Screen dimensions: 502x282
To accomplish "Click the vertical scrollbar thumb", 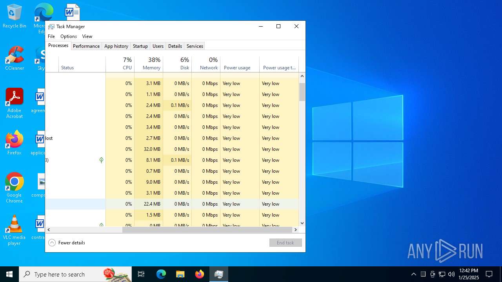I will coord(302,92).
